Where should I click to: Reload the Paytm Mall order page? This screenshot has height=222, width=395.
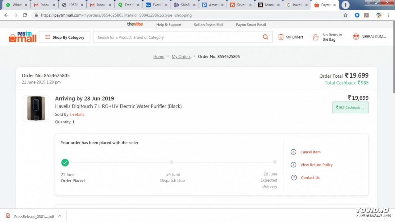tap(25, 15)
